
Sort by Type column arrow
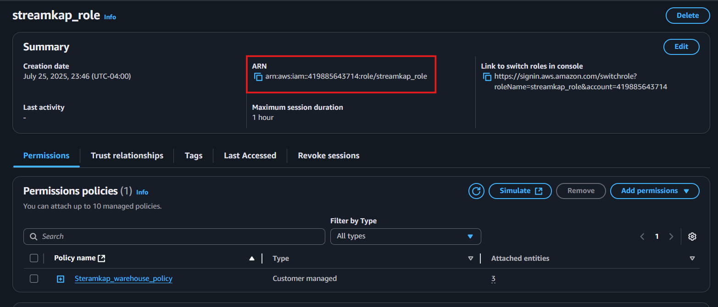pyautogui.click(x=470, y=259)
